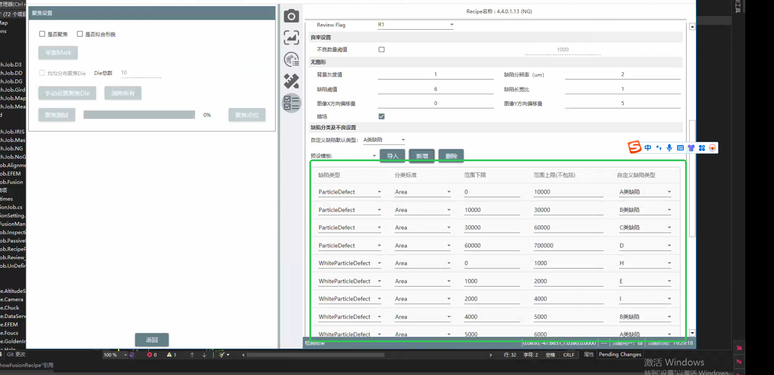Open the image capture frame icon
The height and width of the screenshot is (375, 774).
[x=291, y=37]
